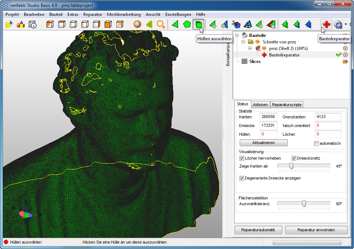Click the double blue triangle icon
354x249 pixels.
[308, 24]
